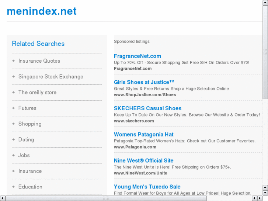Click the Related Searches heading
The height and width of the screenshot is (201, 268).
coord(38,44)
